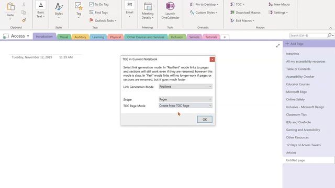The image size is (335, 188).
Task: Open the Pin to Desktop menu
Action: [204, 4]
